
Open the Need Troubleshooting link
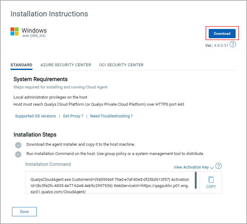point(111,116)
